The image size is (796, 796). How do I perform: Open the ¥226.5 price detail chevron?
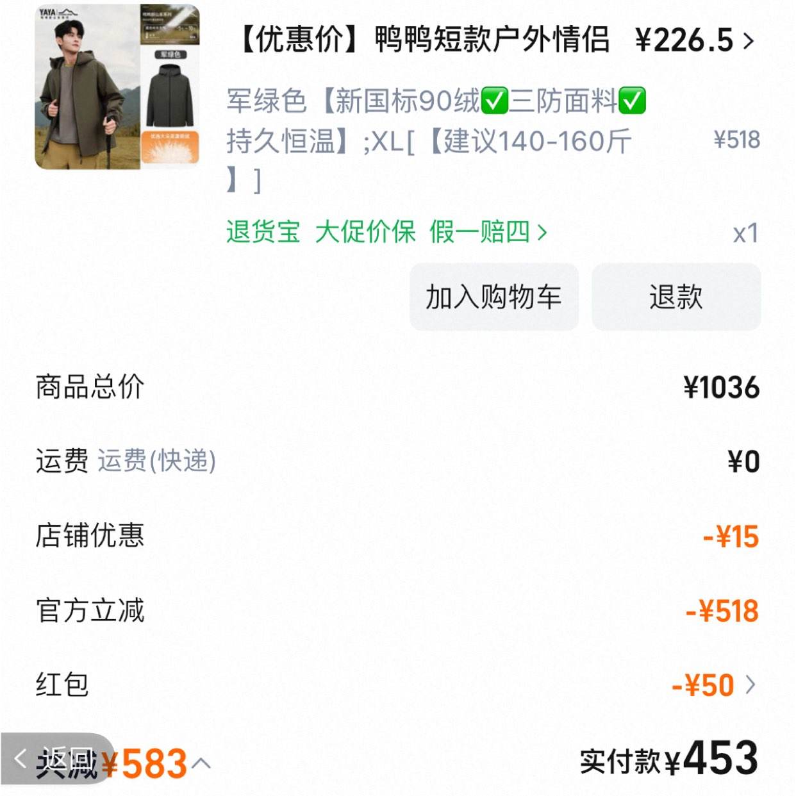click(x=749, y=41)
